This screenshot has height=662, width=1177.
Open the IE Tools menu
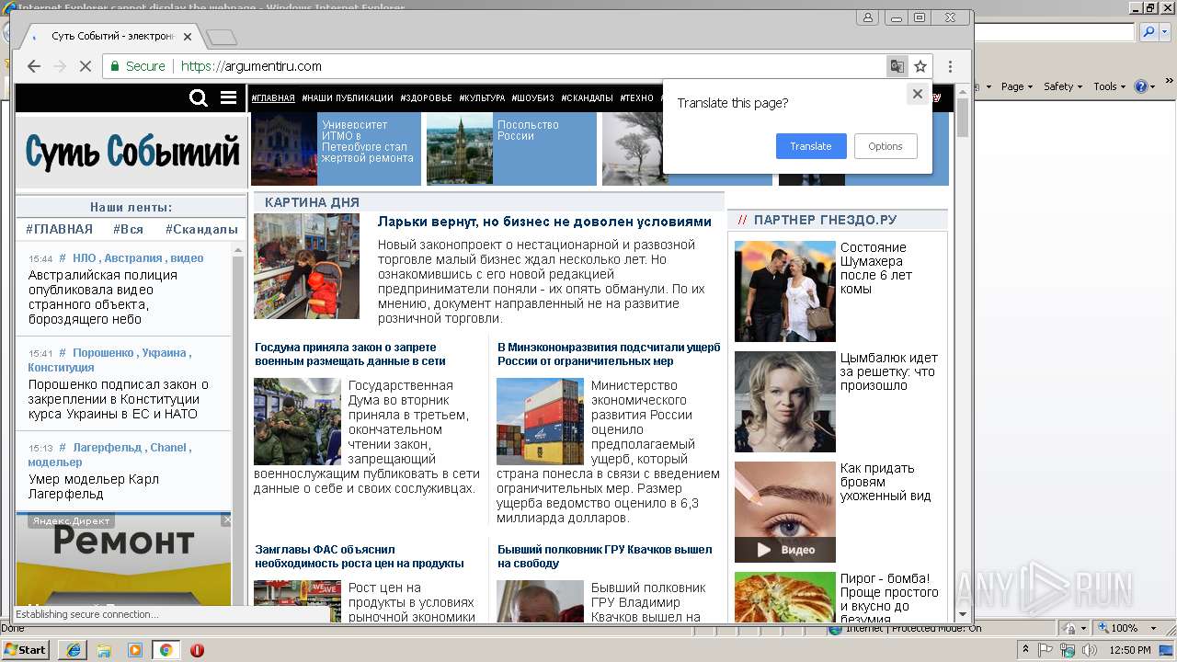click(1108, 86)
